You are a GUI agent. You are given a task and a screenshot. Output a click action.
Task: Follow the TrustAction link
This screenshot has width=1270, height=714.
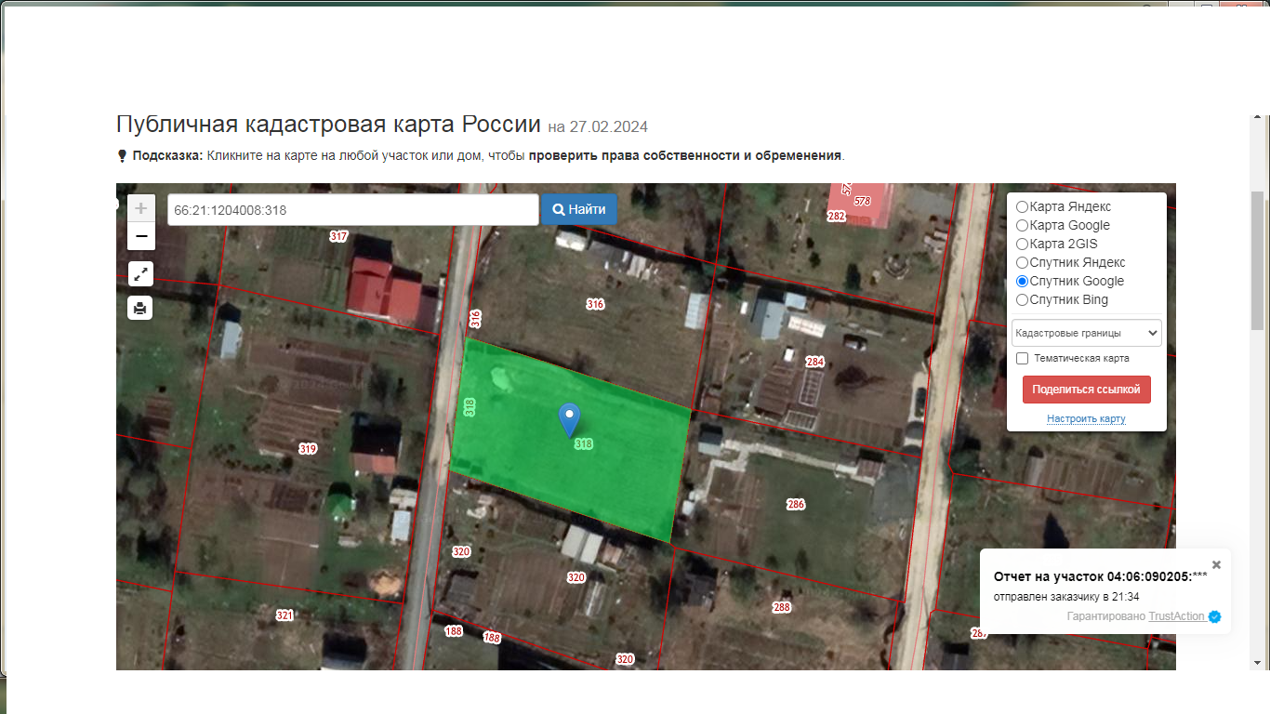[1176, 616]
